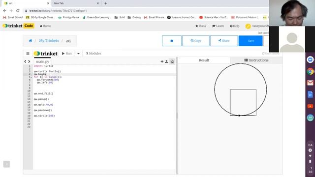The height and width of the screenshot is (177, 315).
Task: Open the Force and Motion bookmark
Action: point(245,18)
